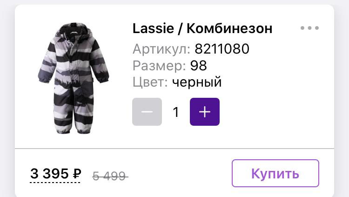Click the ruble sign beside the price
The width and height of the screenshot is (349, 197).
pyautogui.click(x=77, y=174)
